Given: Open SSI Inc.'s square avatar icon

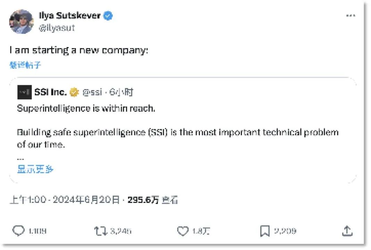Looking at the screenshot, I should point(24,92).
